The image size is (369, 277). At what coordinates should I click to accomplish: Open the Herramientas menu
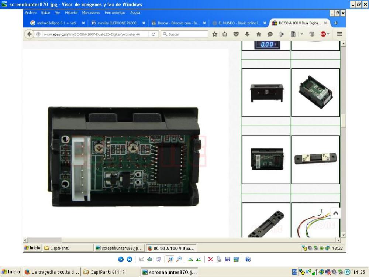pyautogui.click(x=115, y=13)
